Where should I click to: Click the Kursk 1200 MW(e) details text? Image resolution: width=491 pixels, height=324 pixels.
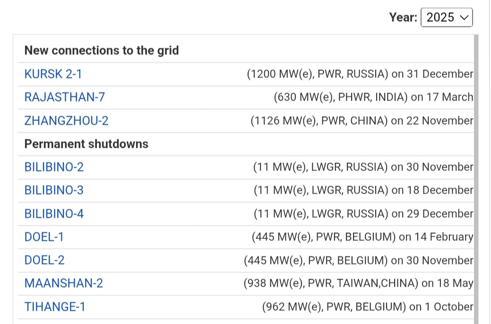click(x=360, y=74)
